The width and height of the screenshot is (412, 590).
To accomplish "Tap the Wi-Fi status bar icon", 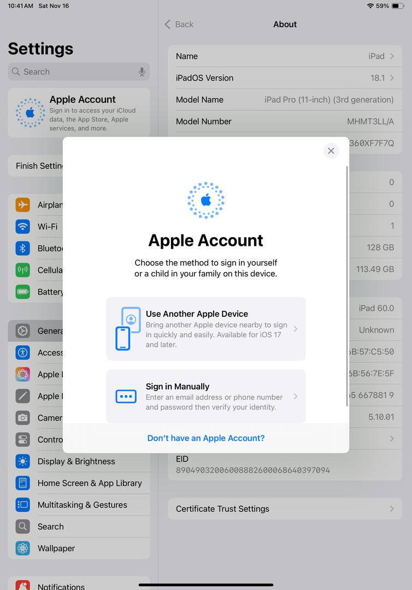I will tap(370, 6).
